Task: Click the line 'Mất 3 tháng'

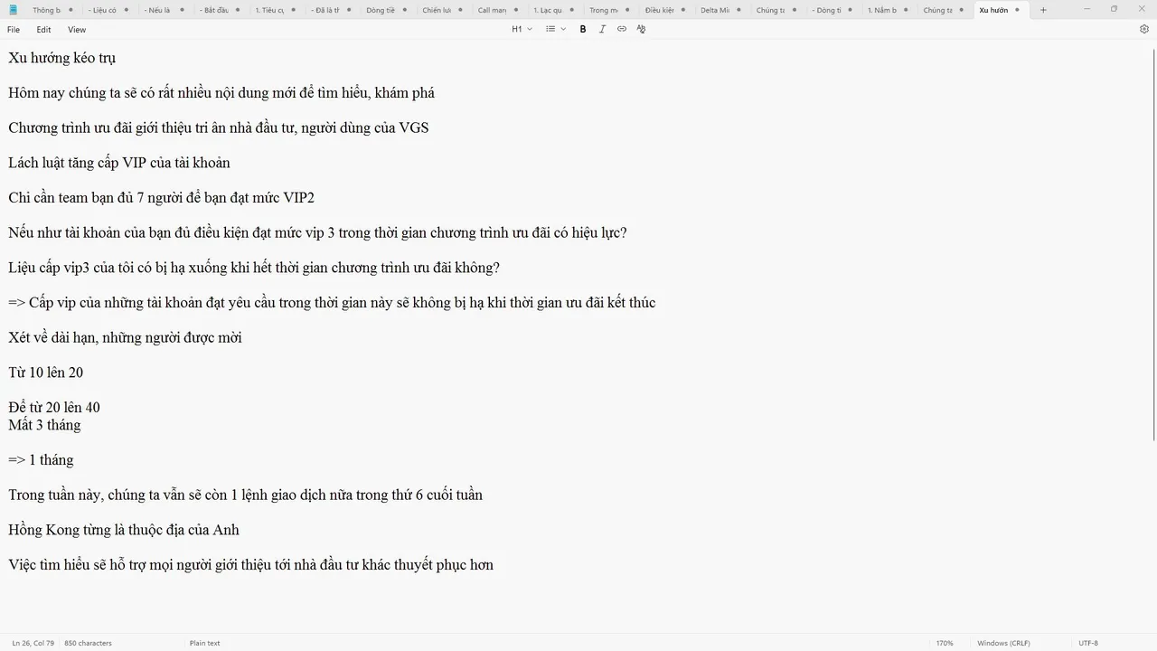Action: click(x=44, y=425)
